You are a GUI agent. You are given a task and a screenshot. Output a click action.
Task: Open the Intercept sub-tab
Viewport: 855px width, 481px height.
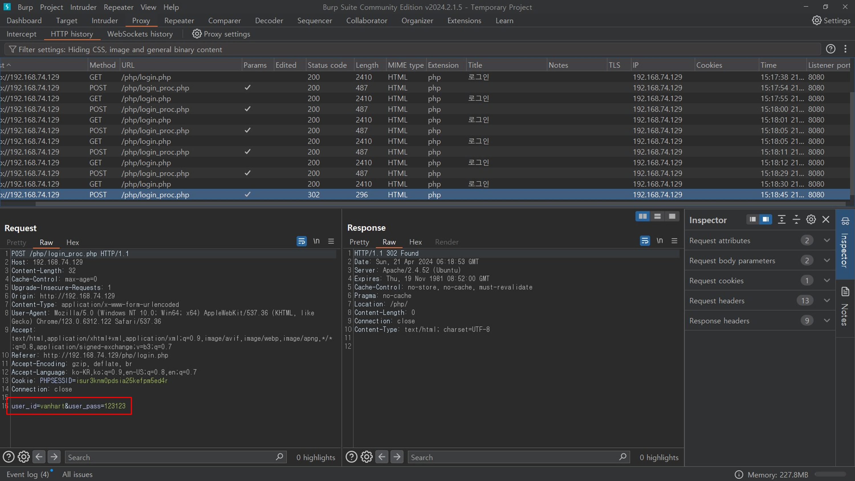22,34
